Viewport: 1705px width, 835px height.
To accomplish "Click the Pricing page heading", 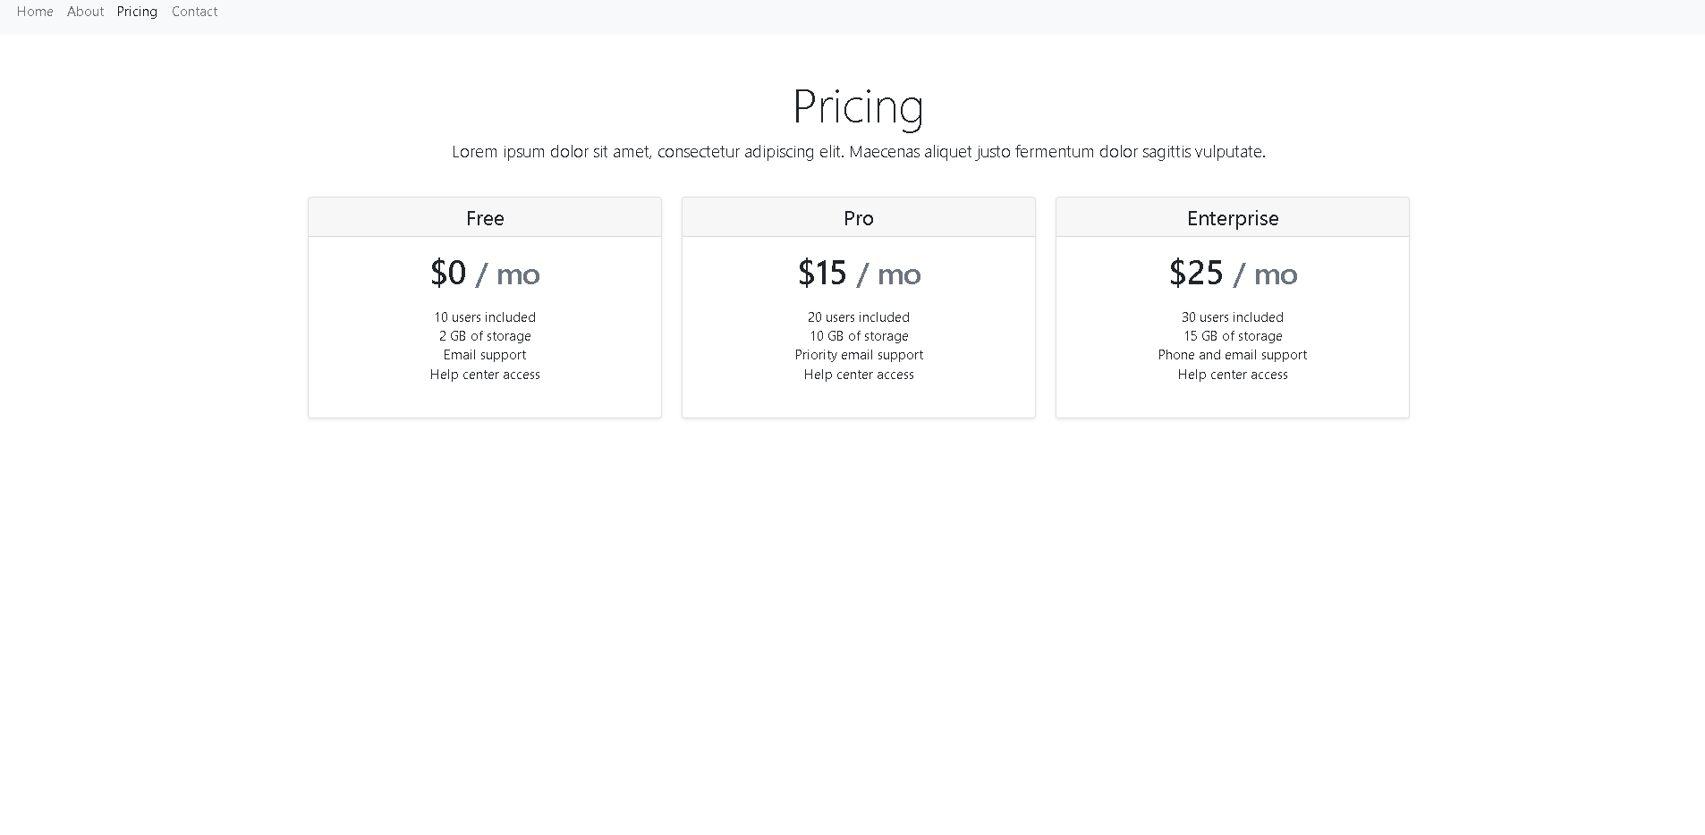I will tap(858, 105).
